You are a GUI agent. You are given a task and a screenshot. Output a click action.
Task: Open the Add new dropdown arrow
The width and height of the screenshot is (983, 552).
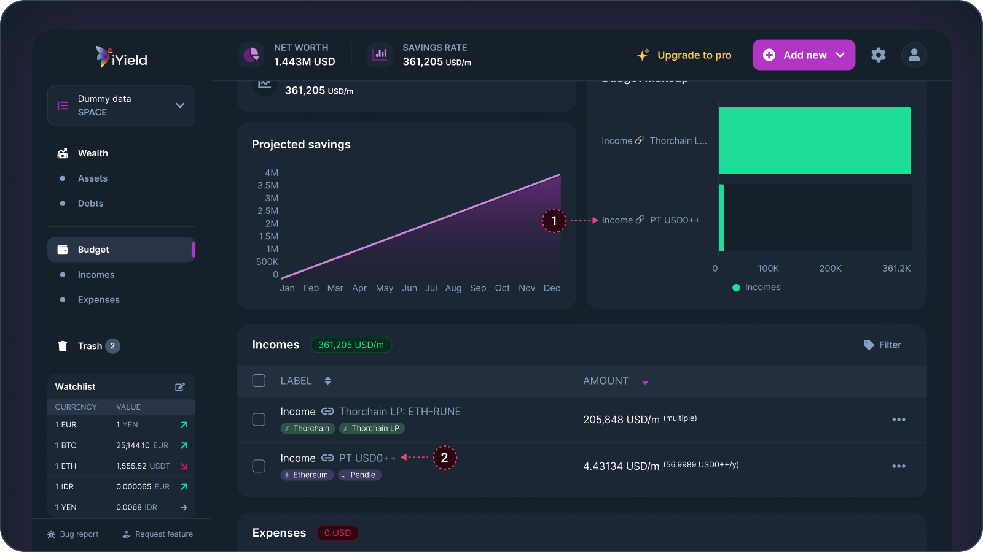coord(840,55)
